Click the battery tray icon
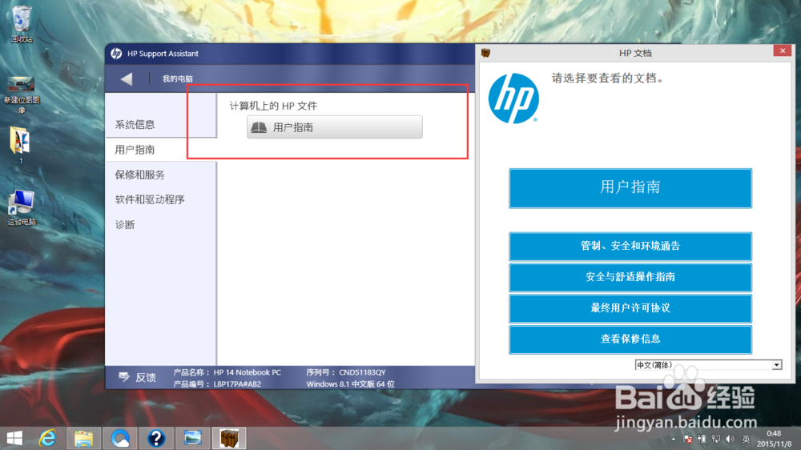Image resolution: width=801 pixels, height=450 pixels. coord(702,440)
